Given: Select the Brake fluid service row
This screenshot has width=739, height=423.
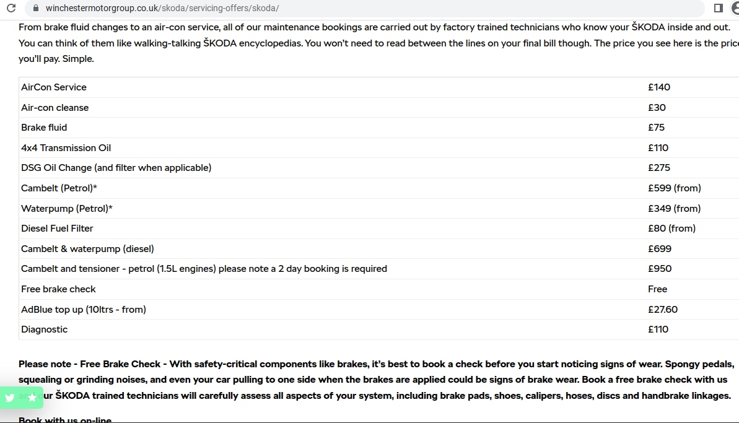Looking at the screenshot, I should coord(44,128).
